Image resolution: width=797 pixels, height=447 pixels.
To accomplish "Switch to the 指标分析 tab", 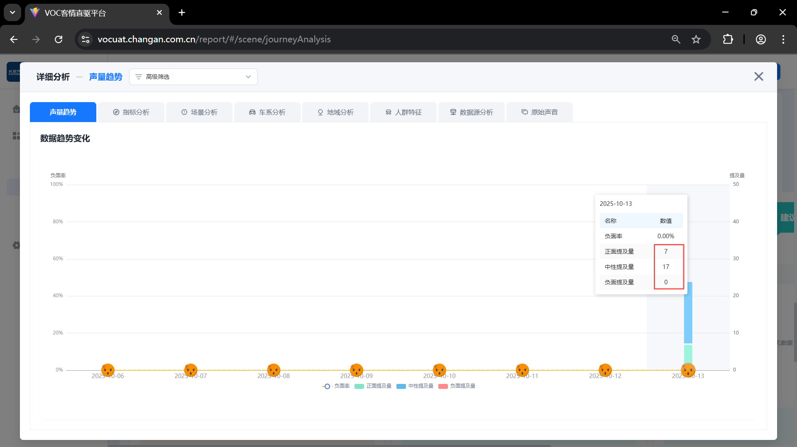I will pyautogui.click(x=131, y=112).
